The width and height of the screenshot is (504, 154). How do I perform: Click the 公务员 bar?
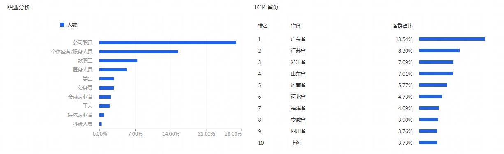coord(107,88)
